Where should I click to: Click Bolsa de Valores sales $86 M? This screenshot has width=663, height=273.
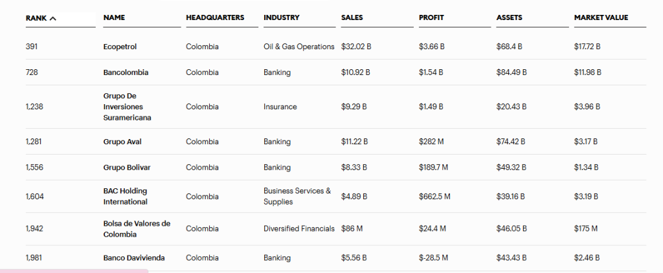352,228
